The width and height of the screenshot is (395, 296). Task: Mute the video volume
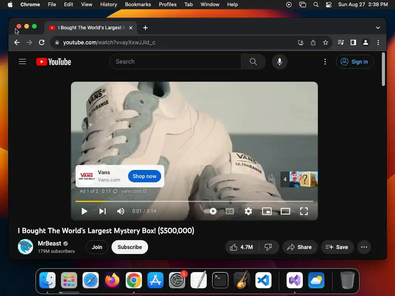121,211
